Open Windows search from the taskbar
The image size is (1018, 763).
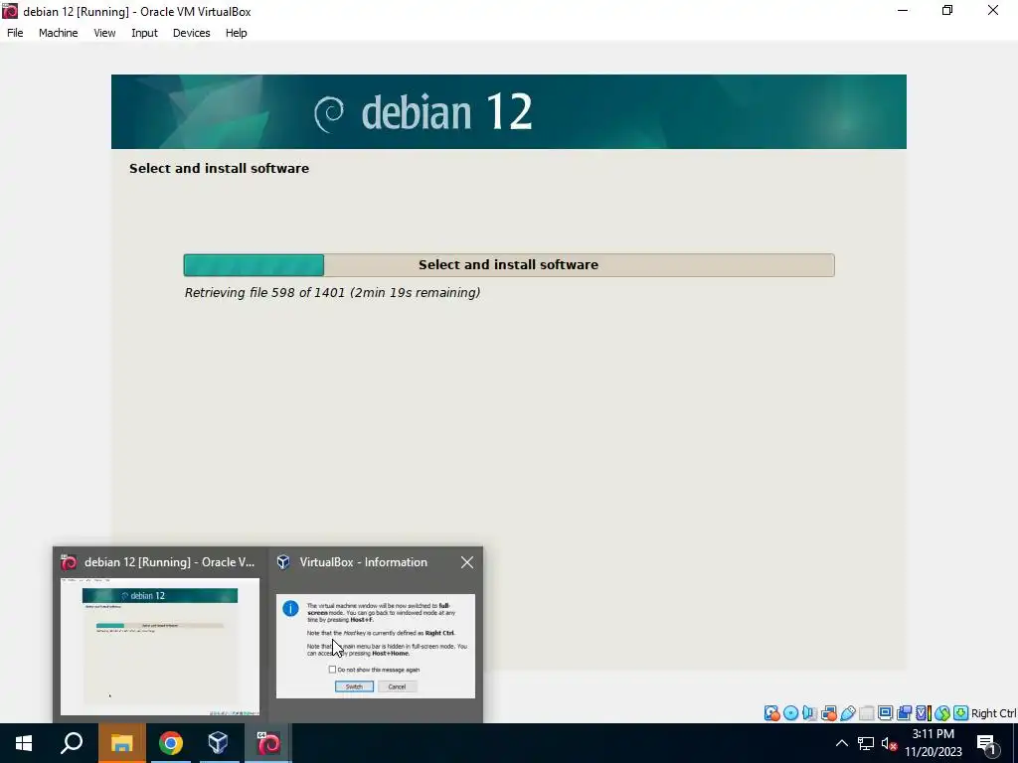tap(72, 743)
